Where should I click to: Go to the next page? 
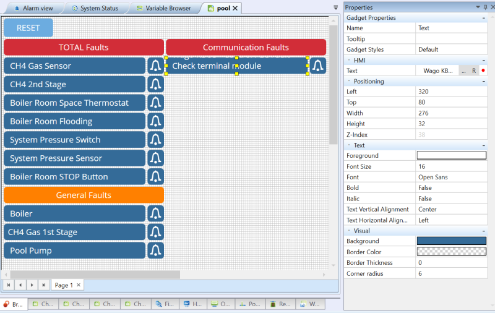point(32,285)
